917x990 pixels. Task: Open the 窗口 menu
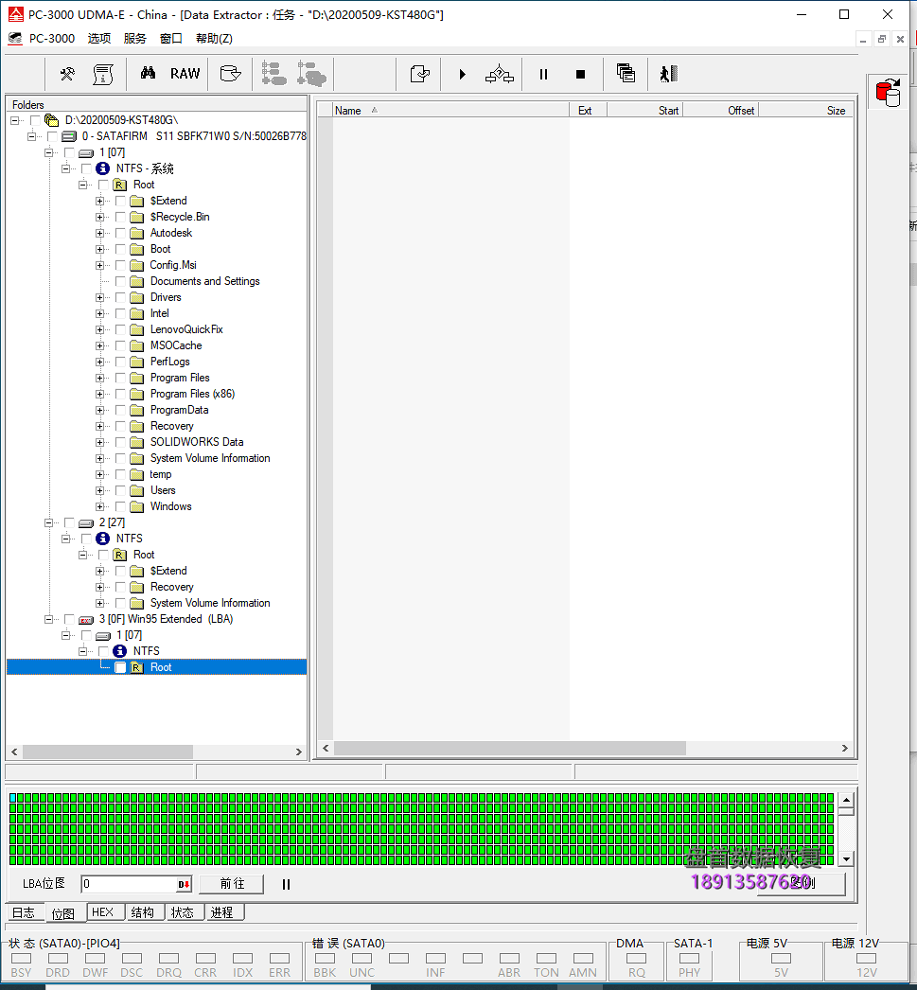[x=171, y=39]
